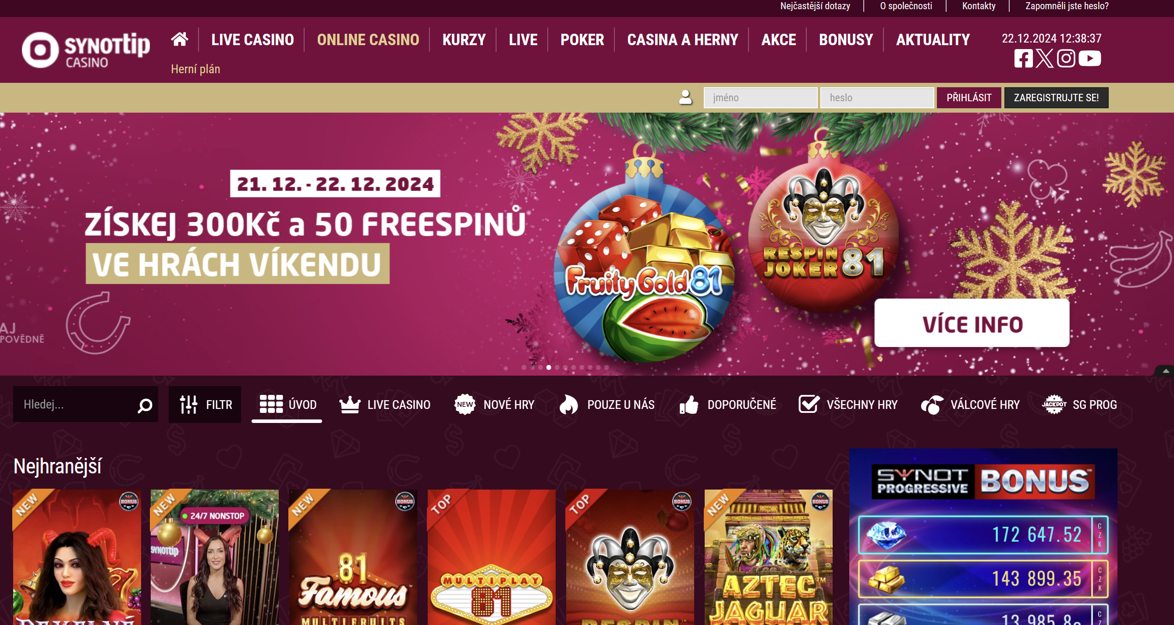Open the YouTube social icon
1174x625 pixels.
(x=1090, y=58)
